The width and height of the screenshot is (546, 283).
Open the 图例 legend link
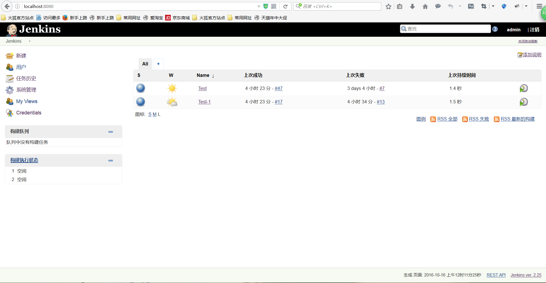point(421,119)
